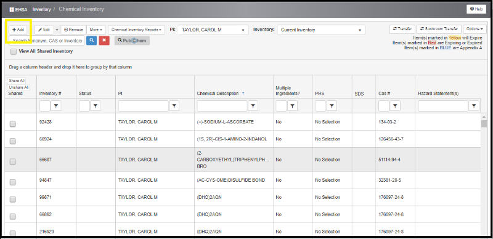This screenshot has height=239, width=493.
Task: Open the More dropdown menu
Action: point(96,30)
